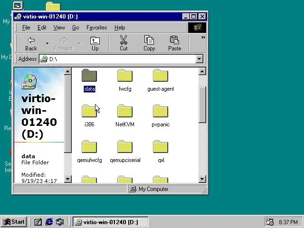The height and width of the screenshot is (228, 304).
Task: Expand the Forward history dropdown arrow
Action: pos(79,43)
